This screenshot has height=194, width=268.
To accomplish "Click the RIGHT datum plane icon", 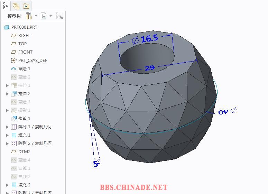I will tap(14, 36).
